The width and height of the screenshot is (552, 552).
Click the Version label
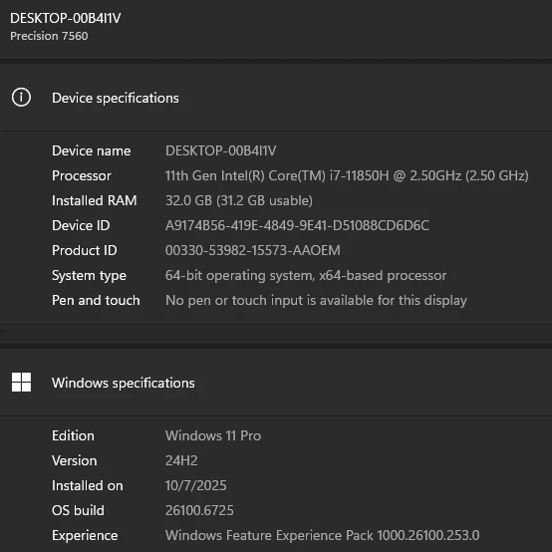pos(75,460)
